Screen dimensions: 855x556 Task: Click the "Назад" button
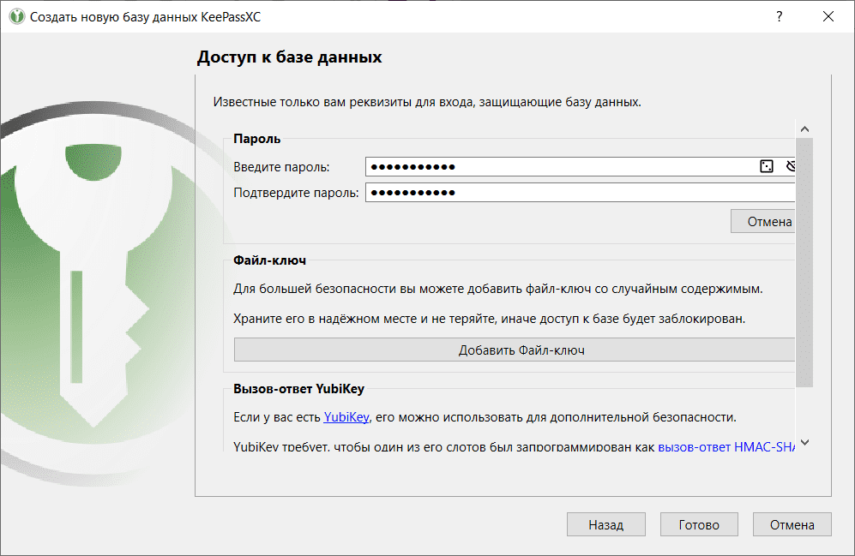tap(605, 524)
